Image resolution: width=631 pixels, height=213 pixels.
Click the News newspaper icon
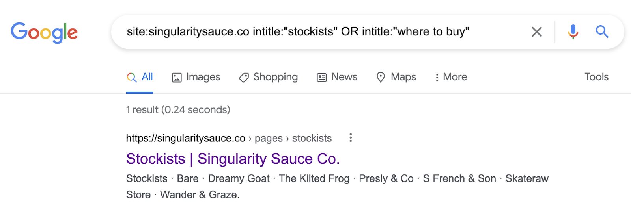pos(322,78)
